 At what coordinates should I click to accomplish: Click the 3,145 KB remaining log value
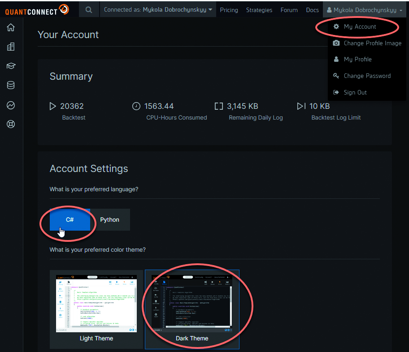point(242,106)
